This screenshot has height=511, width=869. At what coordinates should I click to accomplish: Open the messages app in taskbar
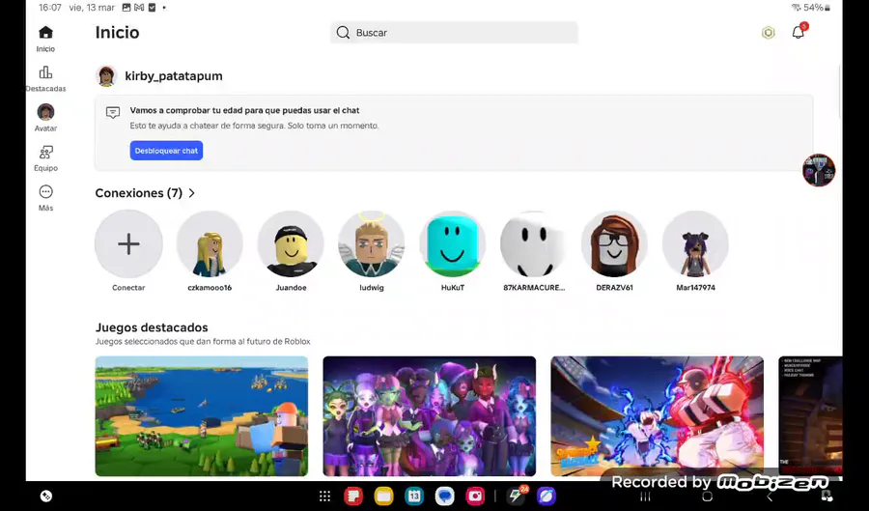(444, 497)
